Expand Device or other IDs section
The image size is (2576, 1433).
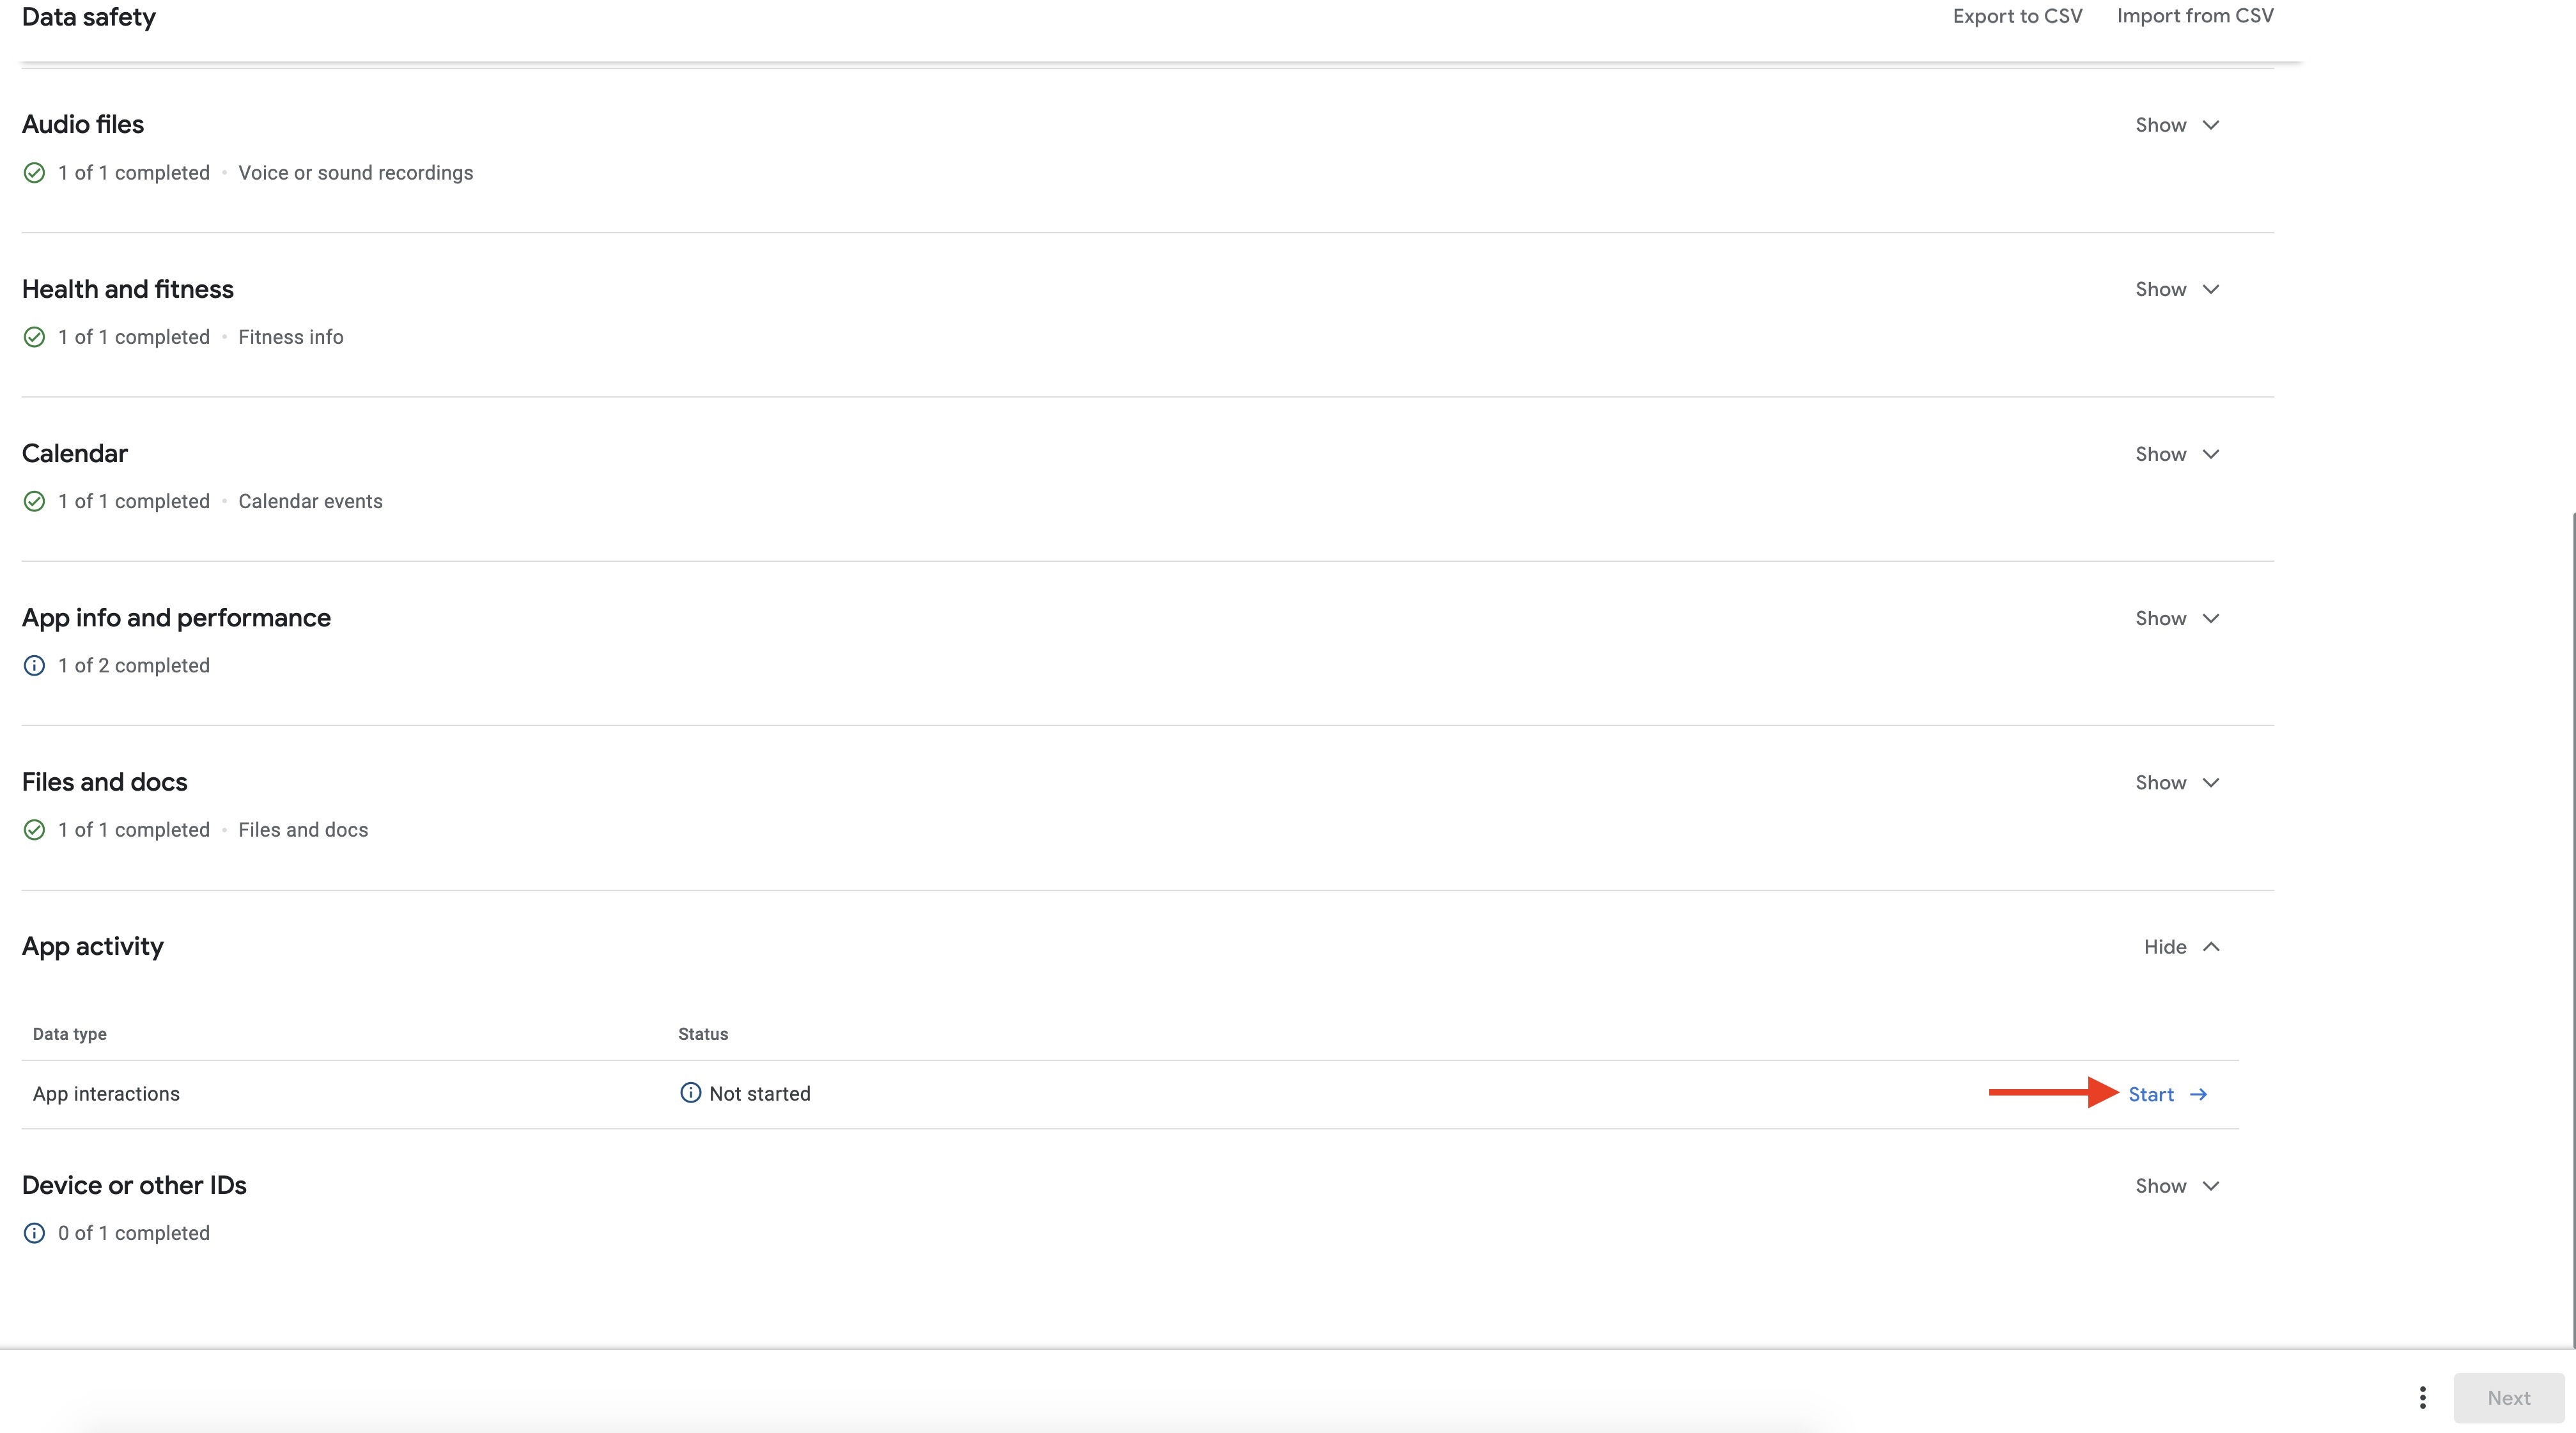click(x=2177, y=1186)
